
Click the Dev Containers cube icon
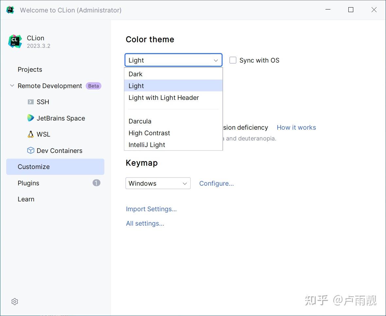(x=31, y=151)
